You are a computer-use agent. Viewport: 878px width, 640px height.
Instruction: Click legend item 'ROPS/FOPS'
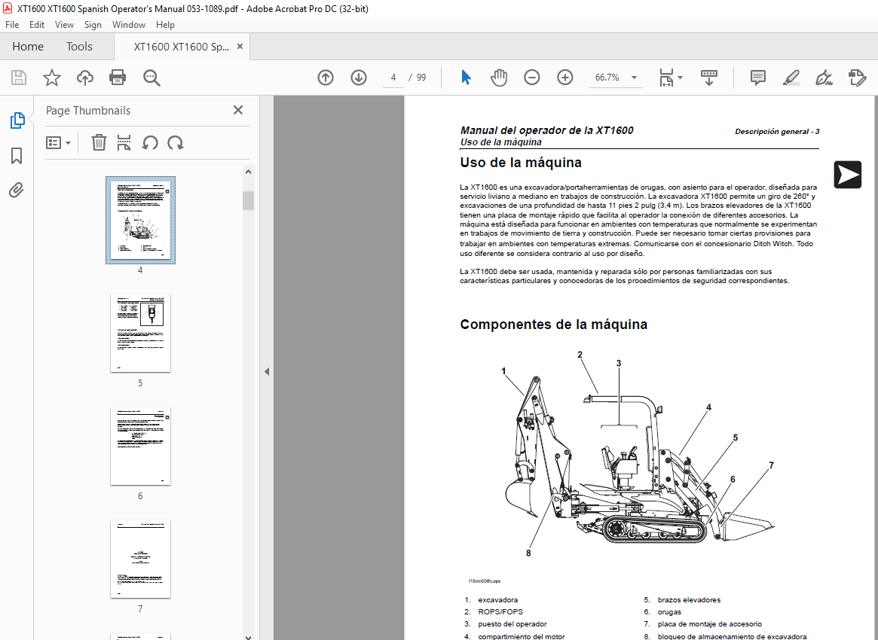pos(500,612)
